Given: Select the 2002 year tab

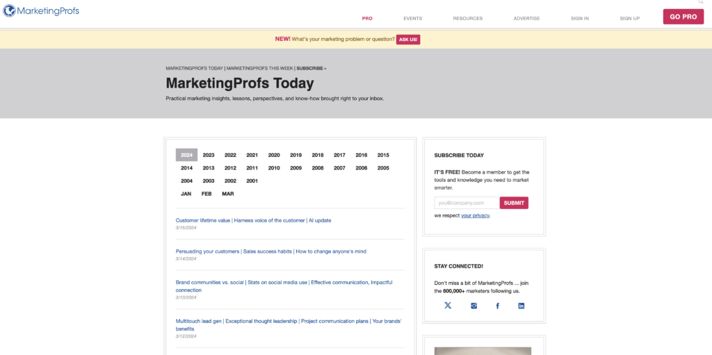Looking at the screenshot, I should click(x=230, y=181).
